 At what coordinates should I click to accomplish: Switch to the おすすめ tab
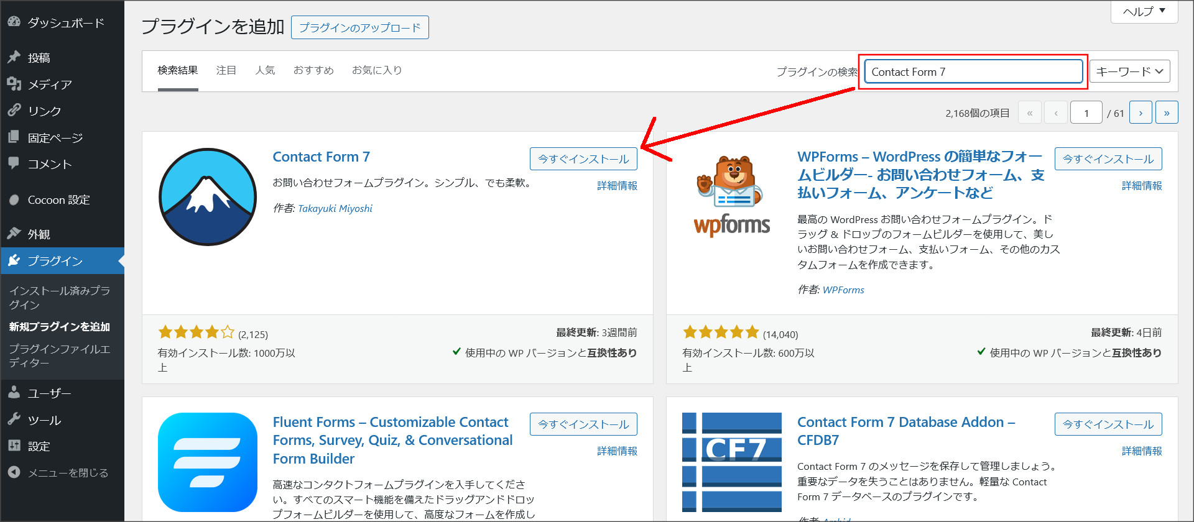(313, 70)
